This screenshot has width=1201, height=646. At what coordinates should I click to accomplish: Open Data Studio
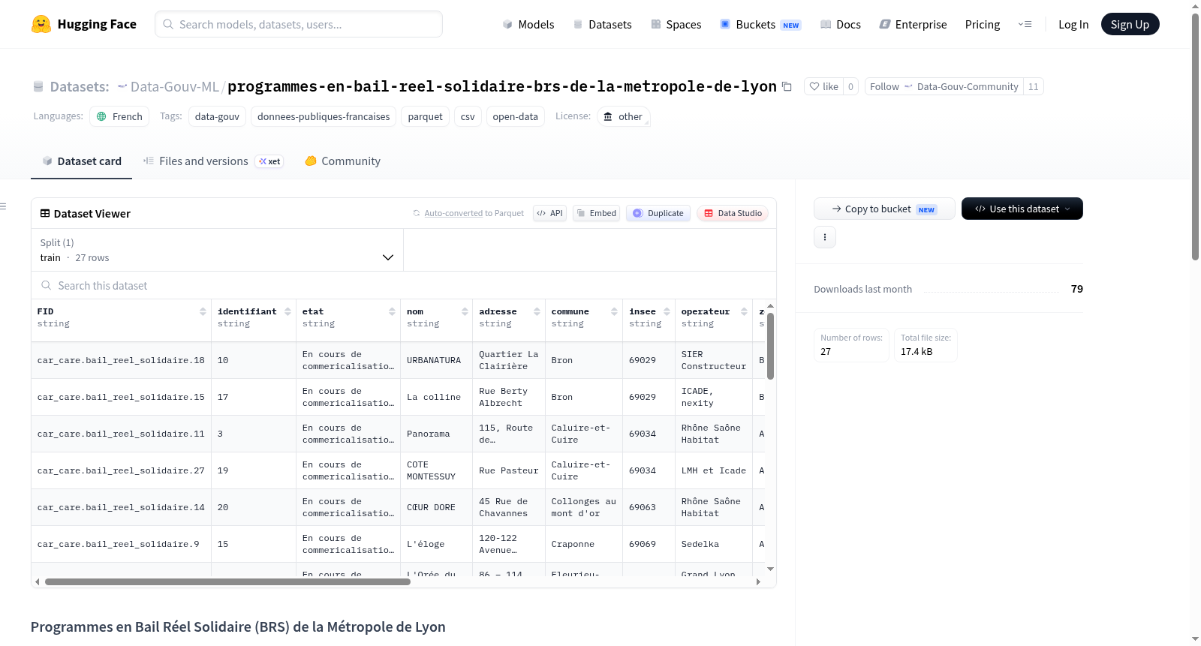coord(732,213)
